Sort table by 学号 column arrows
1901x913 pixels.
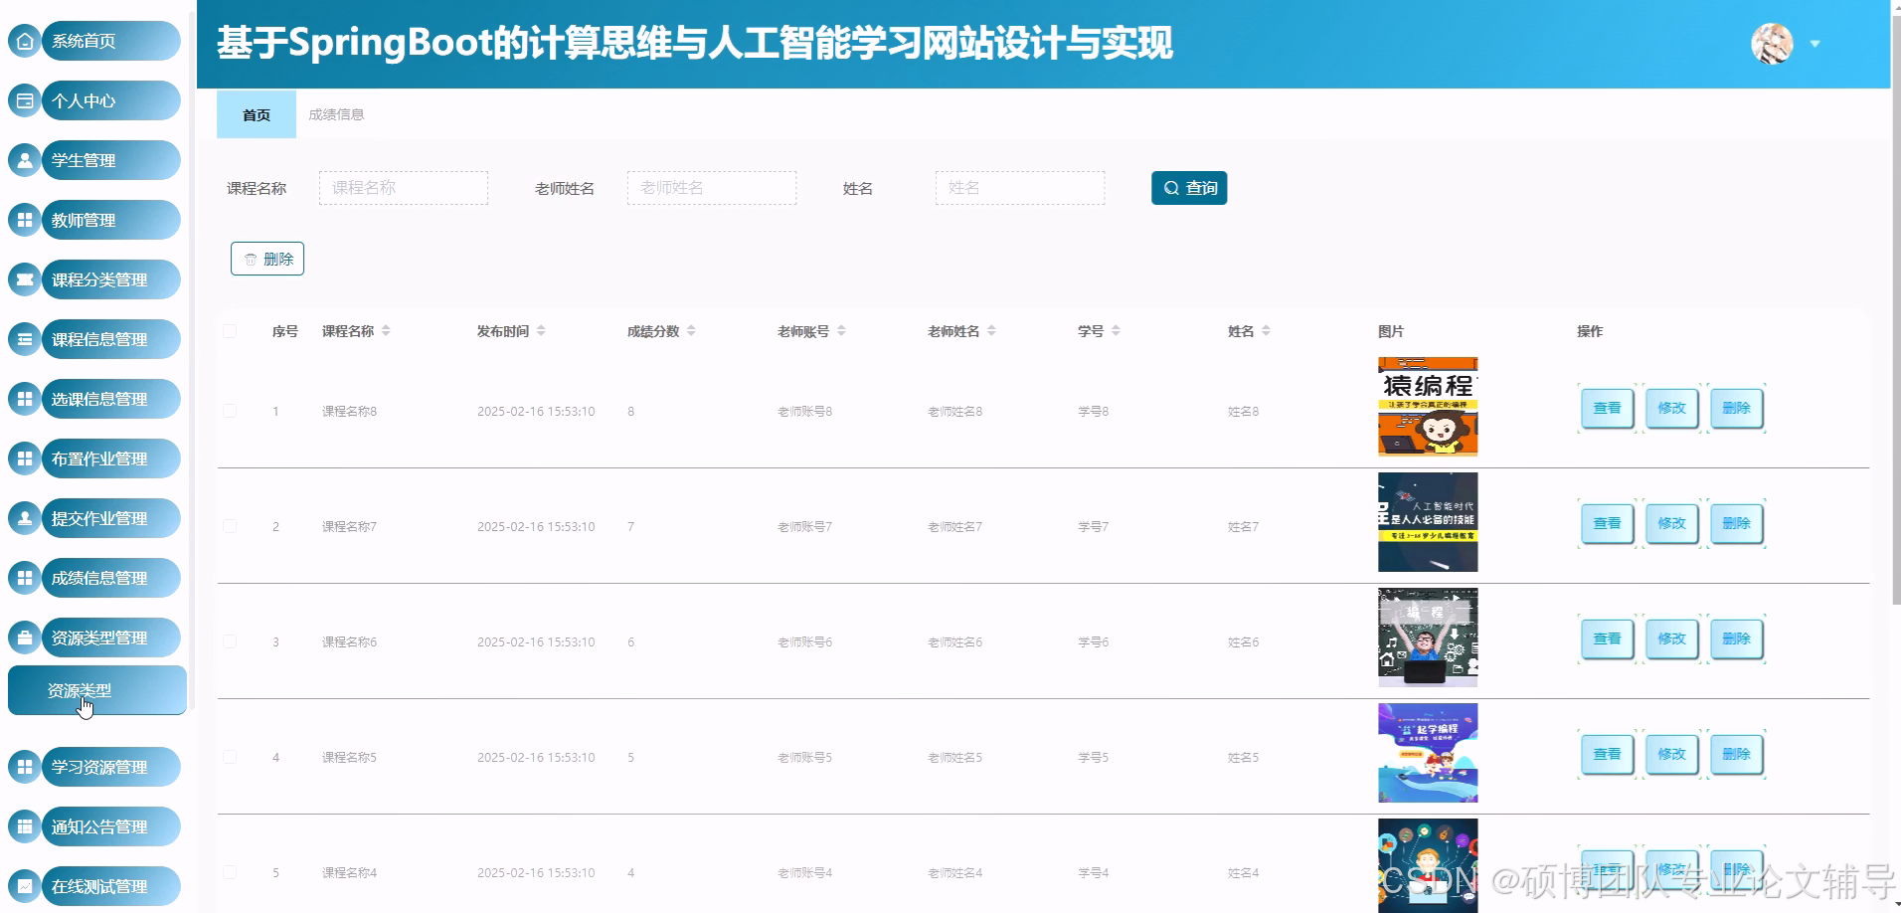pyautogui.click(x=1116, y=331)
